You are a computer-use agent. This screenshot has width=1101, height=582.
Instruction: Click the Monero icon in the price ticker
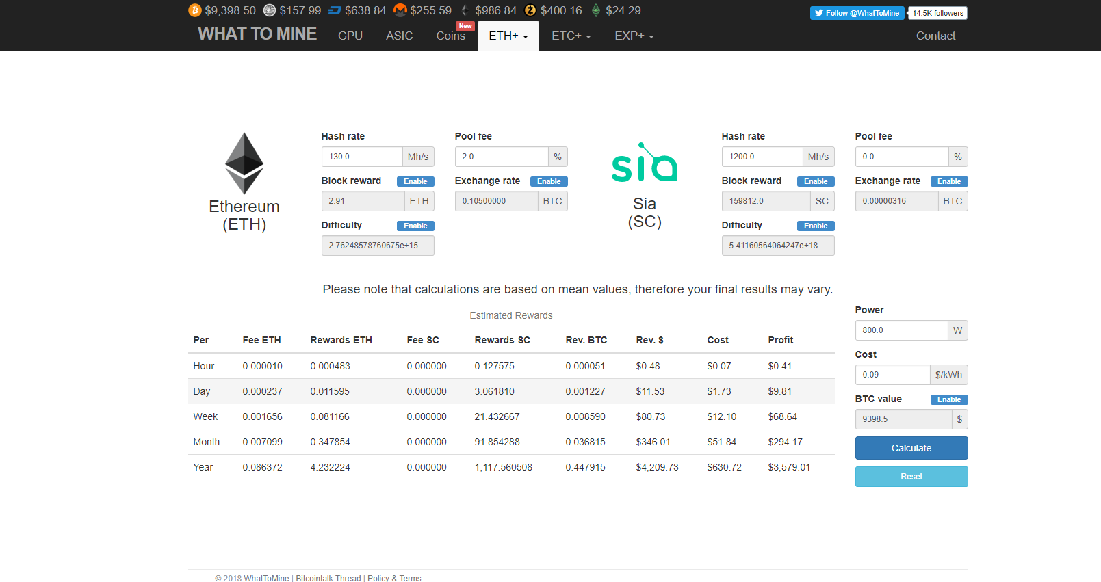click(400, 10)
